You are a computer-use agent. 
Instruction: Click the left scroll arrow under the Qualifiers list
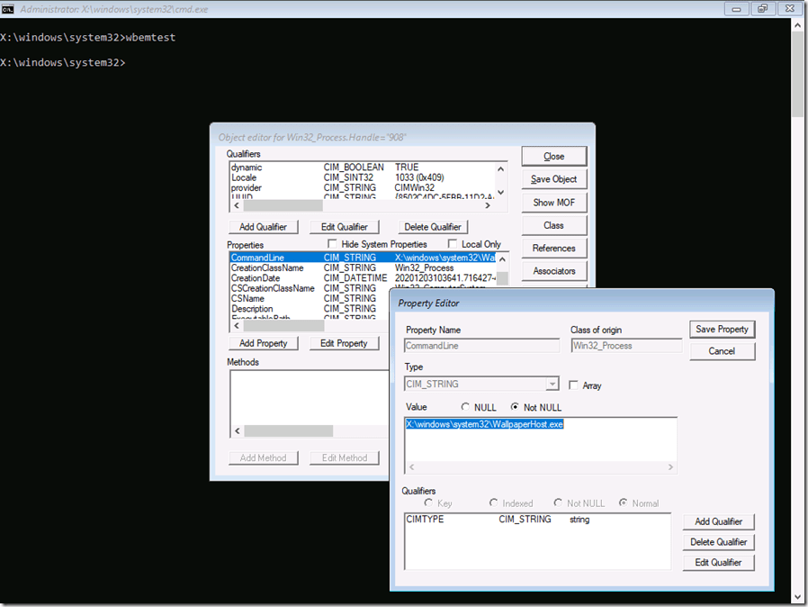pyautogui.click(x=236, y=204)
